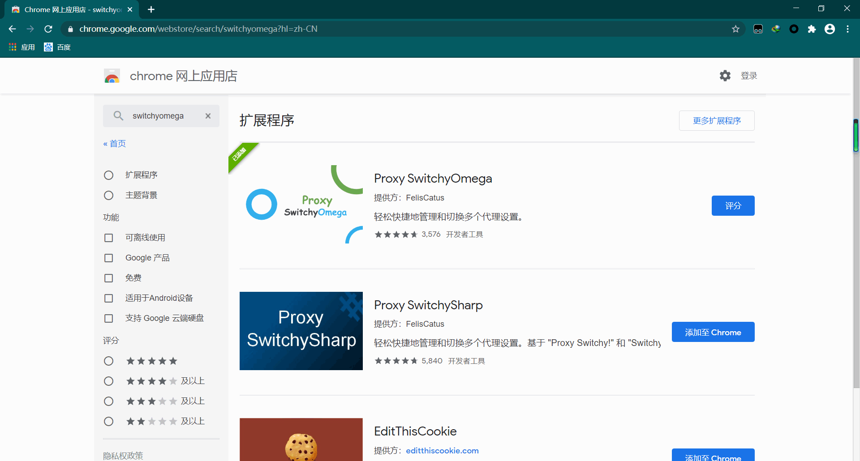Click the address bar URL
The height and width of the screenshot is (461, 860).
pyautogui.click(x=198, y=29)
